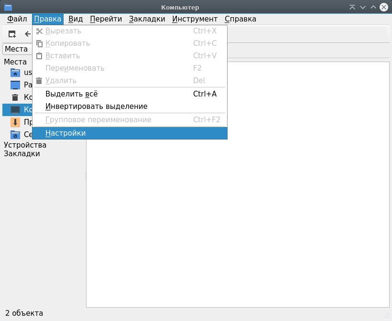The height and width of the screenshot is (321, 392).
Task: Click the back arrow toolbar icon
Action: [x=27, y=34]
